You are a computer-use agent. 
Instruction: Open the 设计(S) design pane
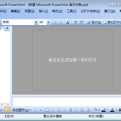pyautogui.click(x=94, y=22)
